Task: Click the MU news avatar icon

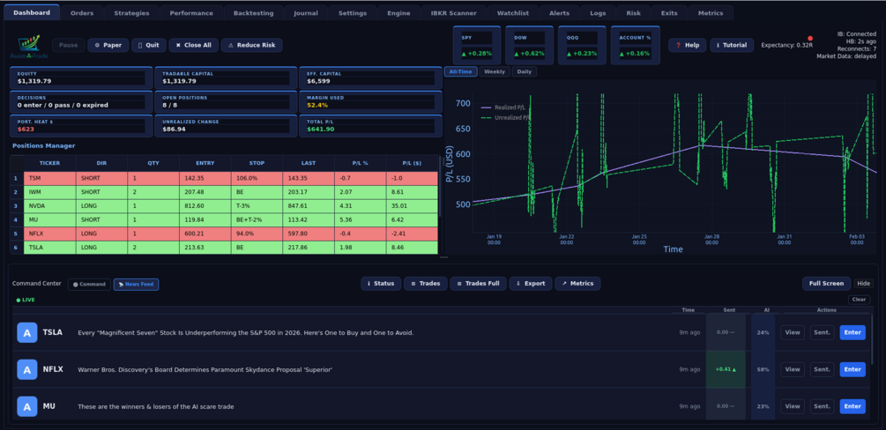Action: [27, 406]
